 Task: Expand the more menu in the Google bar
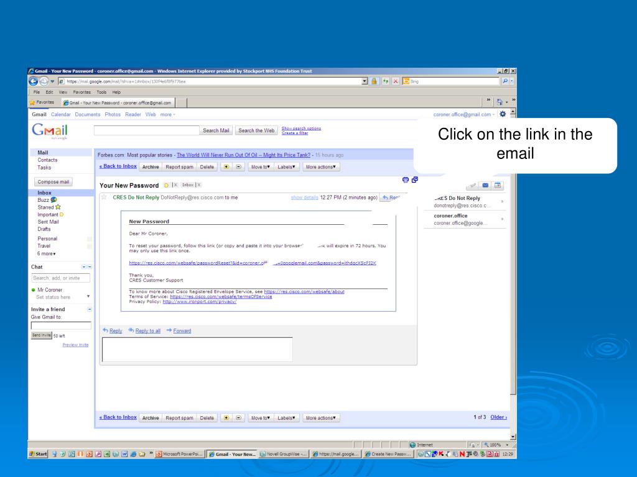[168, 114]
